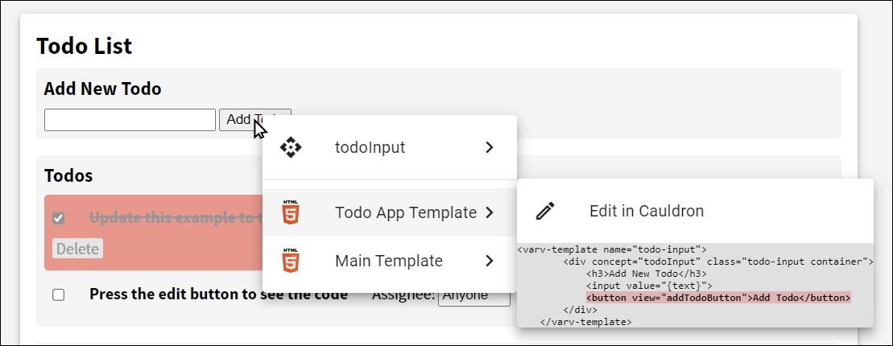Choose the Main Template label

click(388, 261)
